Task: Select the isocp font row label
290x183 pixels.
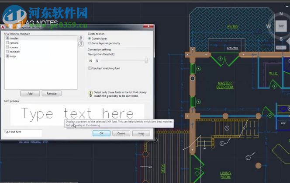Action: pos(13,56)
